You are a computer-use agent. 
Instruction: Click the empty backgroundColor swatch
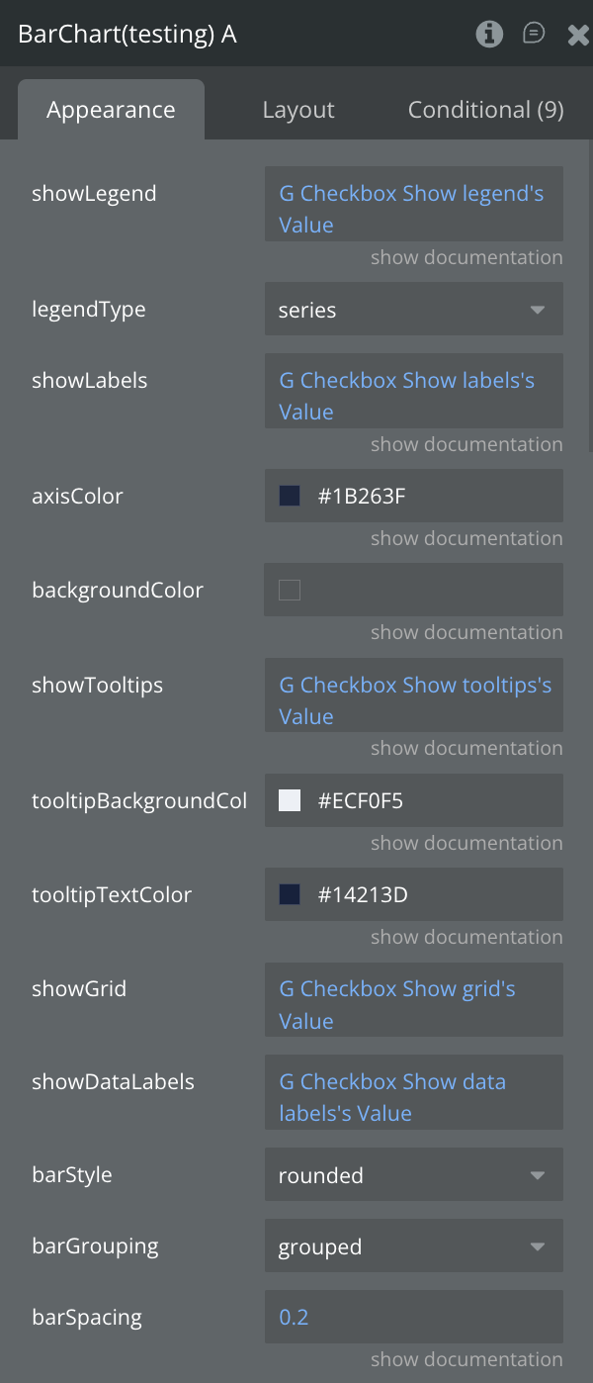tap(290, 591)
